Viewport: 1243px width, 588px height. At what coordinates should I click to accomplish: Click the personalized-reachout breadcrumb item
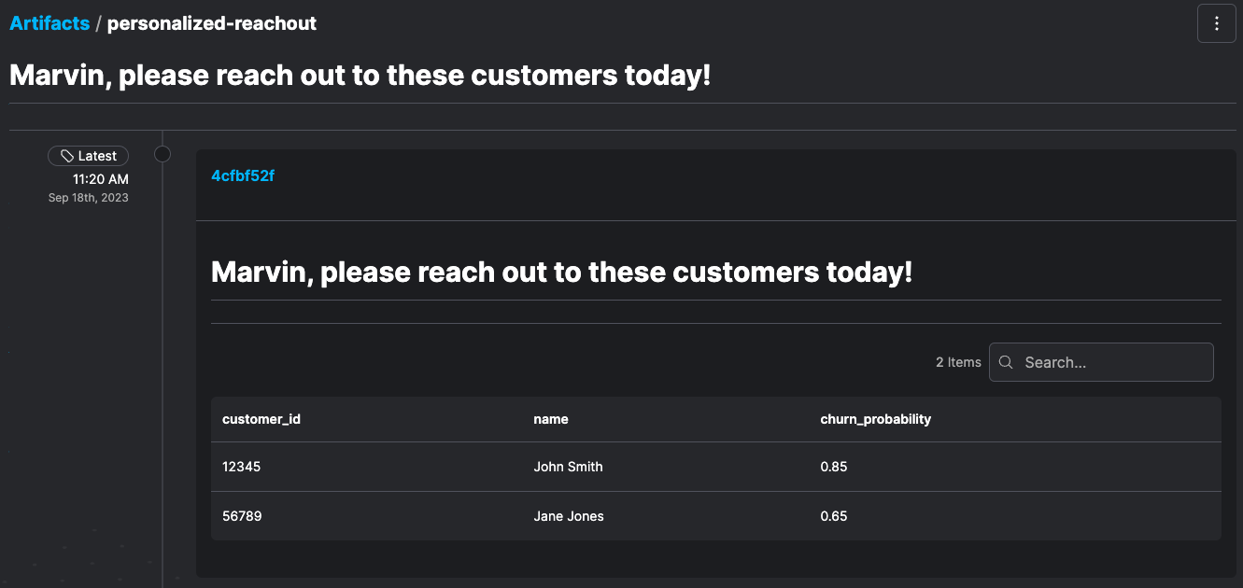click(212, 22)
